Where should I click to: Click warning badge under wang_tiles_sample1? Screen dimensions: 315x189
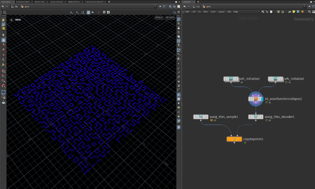[211, 120]
